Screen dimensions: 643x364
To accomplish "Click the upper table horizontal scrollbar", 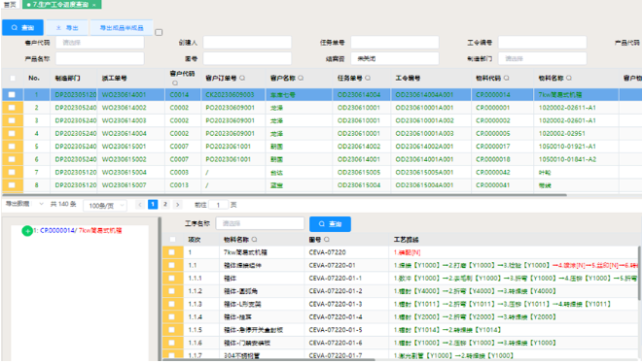I will (285, 195).
